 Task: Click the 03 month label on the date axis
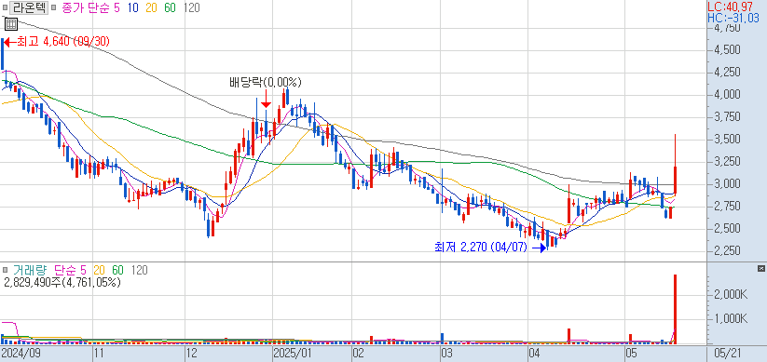pos(446,353)
